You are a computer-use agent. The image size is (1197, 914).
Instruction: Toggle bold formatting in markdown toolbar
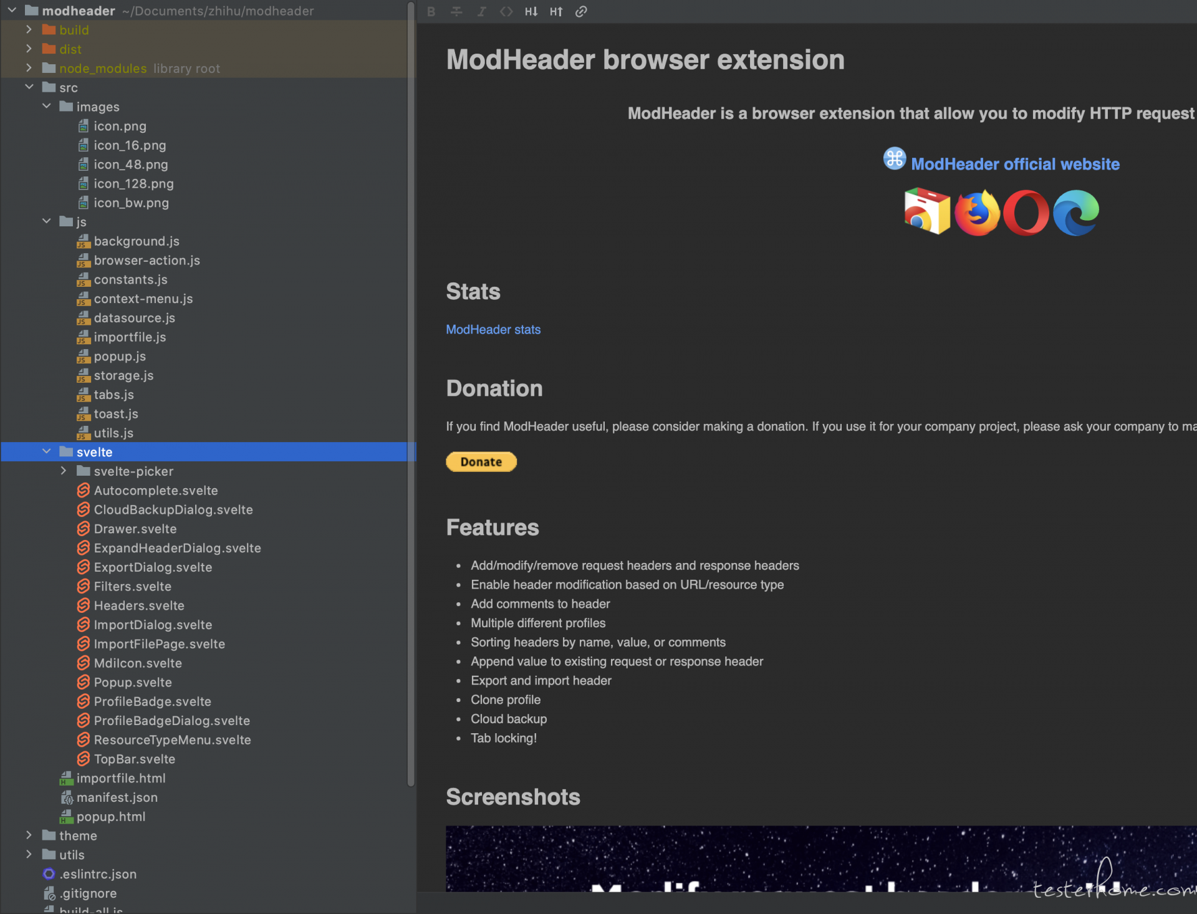pos(431,11)
